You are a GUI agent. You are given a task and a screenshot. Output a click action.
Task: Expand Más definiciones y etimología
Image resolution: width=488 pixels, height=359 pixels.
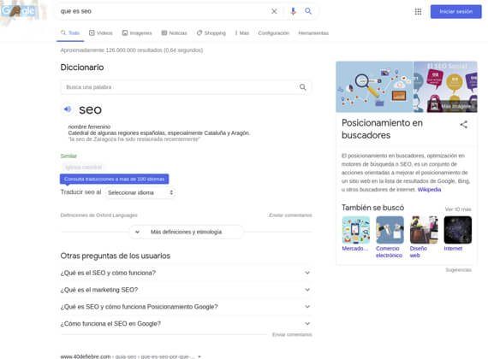(x=186, y=232)
